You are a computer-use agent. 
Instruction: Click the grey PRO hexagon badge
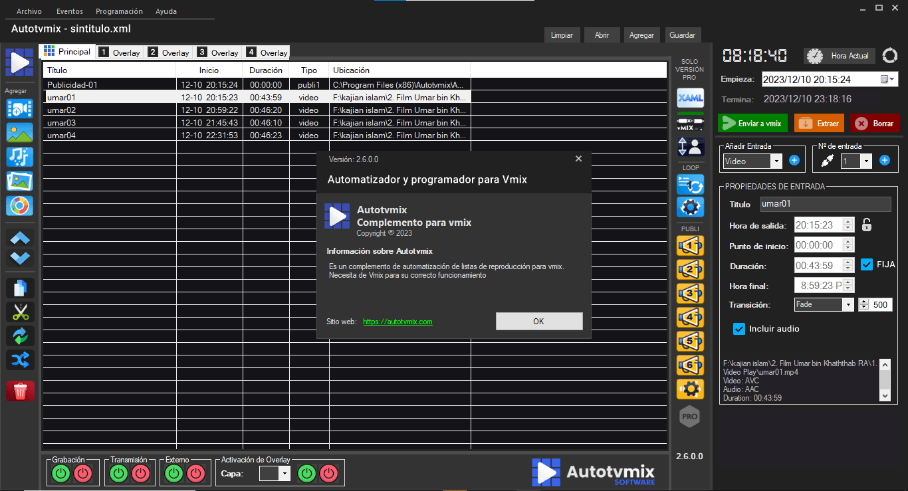690,417
